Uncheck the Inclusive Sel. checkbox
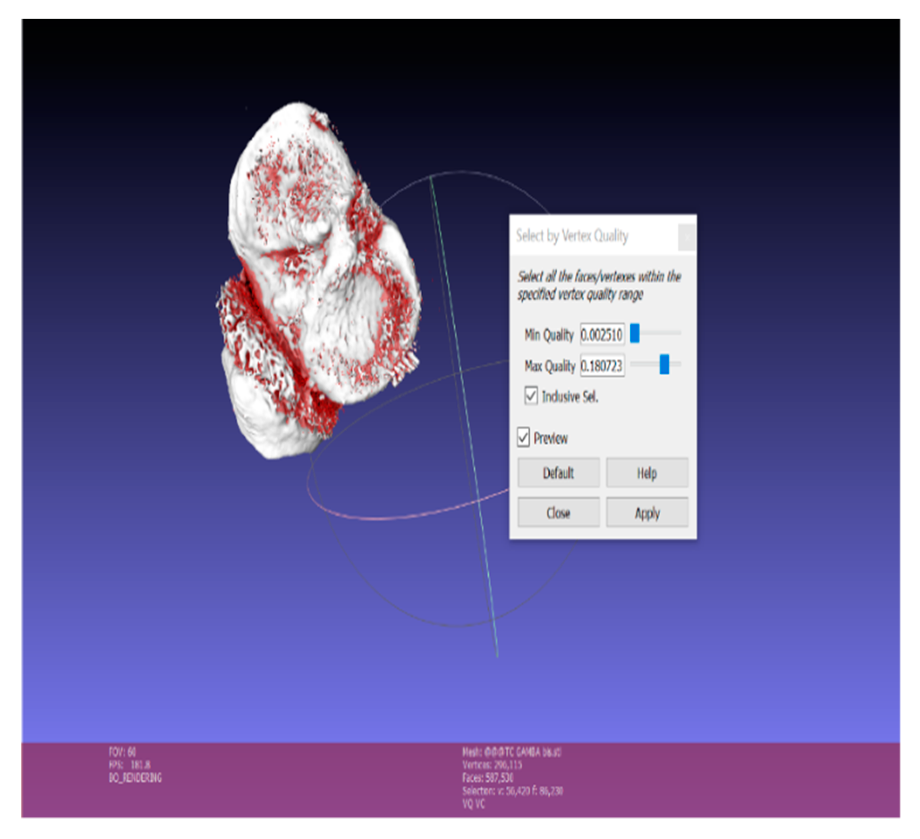 [x=531, y=396]
